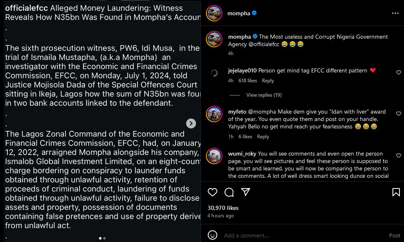Click the emoji icon in the comment box
The width and height of the screenshot is (404, 242).
(x=213, y=235)
